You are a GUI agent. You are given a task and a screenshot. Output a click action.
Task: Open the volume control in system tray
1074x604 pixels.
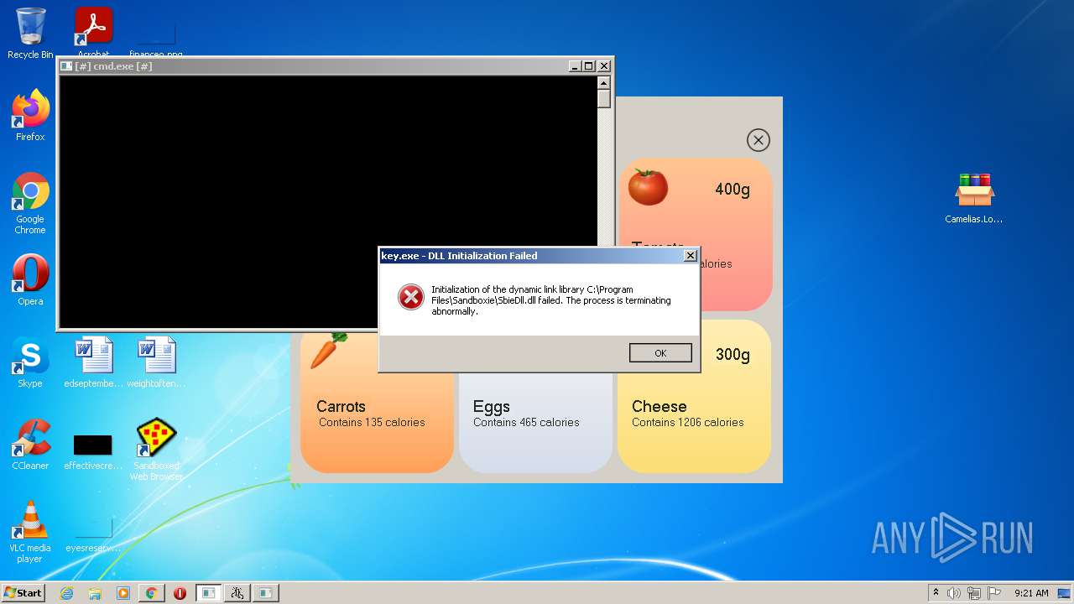pyautogui.click(x=954, y=593)
